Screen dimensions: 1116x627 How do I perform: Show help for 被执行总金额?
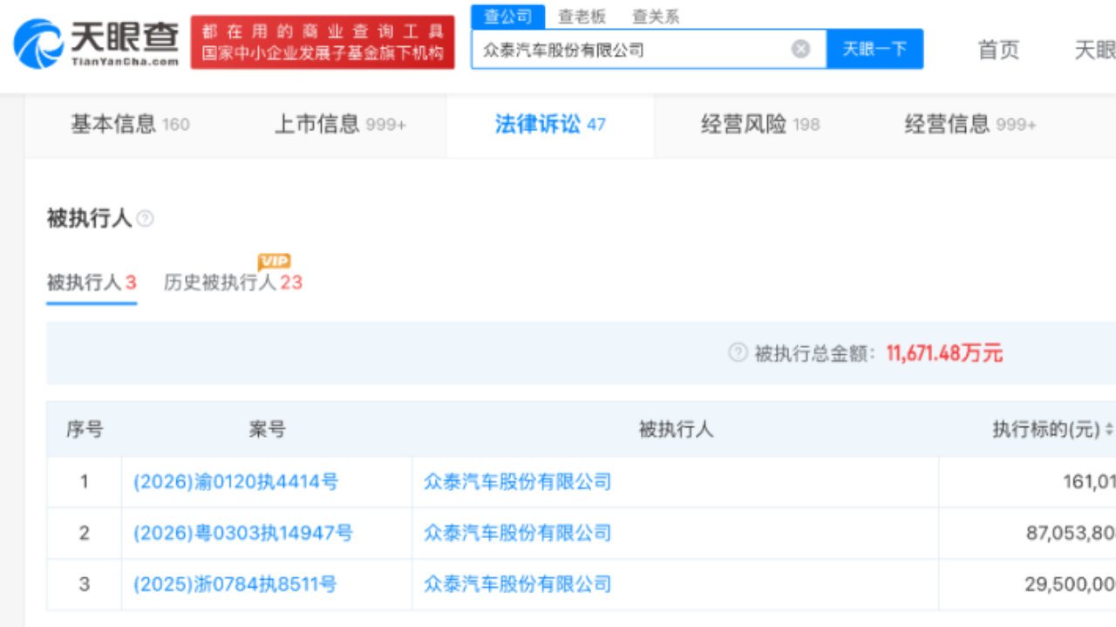tap(738, 352)
